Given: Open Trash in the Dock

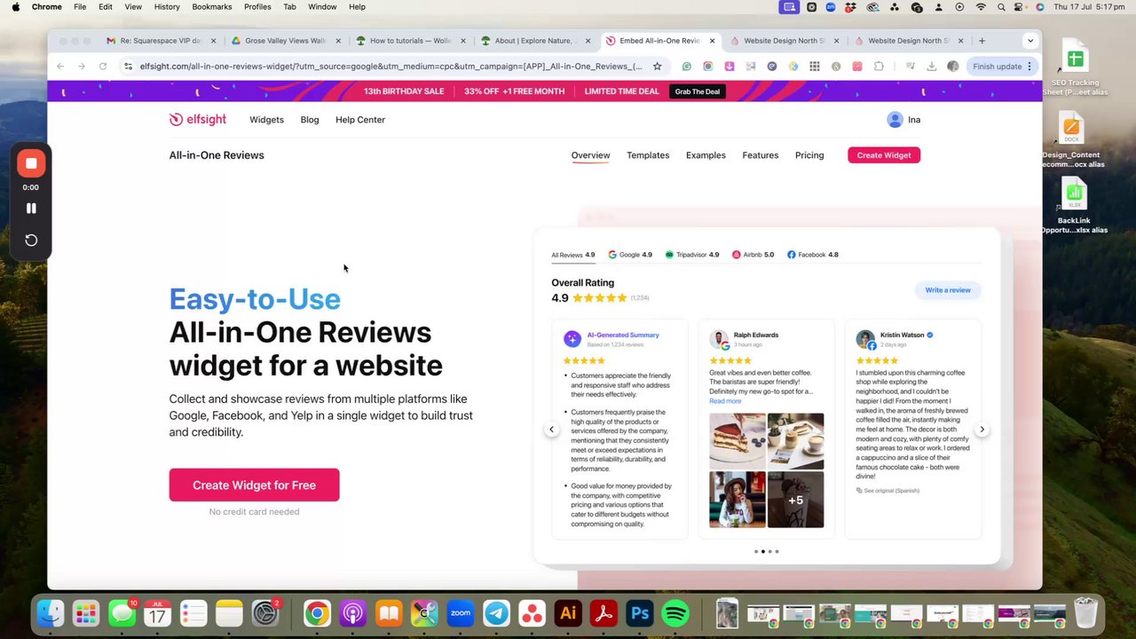Looking at the screenshot, I should point(1085,613).
